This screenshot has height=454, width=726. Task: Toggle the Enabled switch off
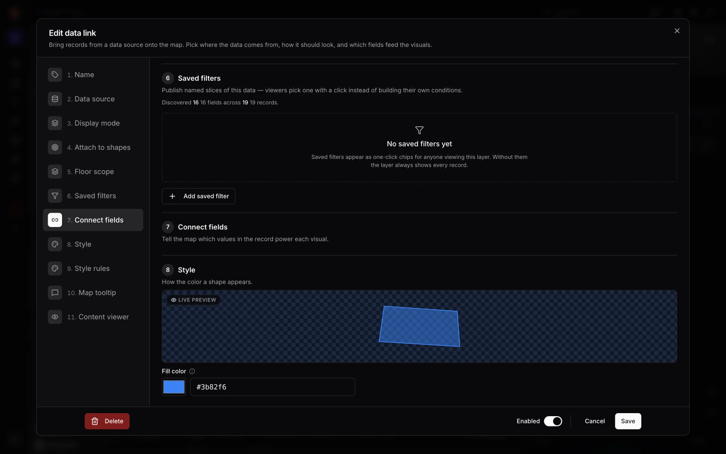pos(553,421)
